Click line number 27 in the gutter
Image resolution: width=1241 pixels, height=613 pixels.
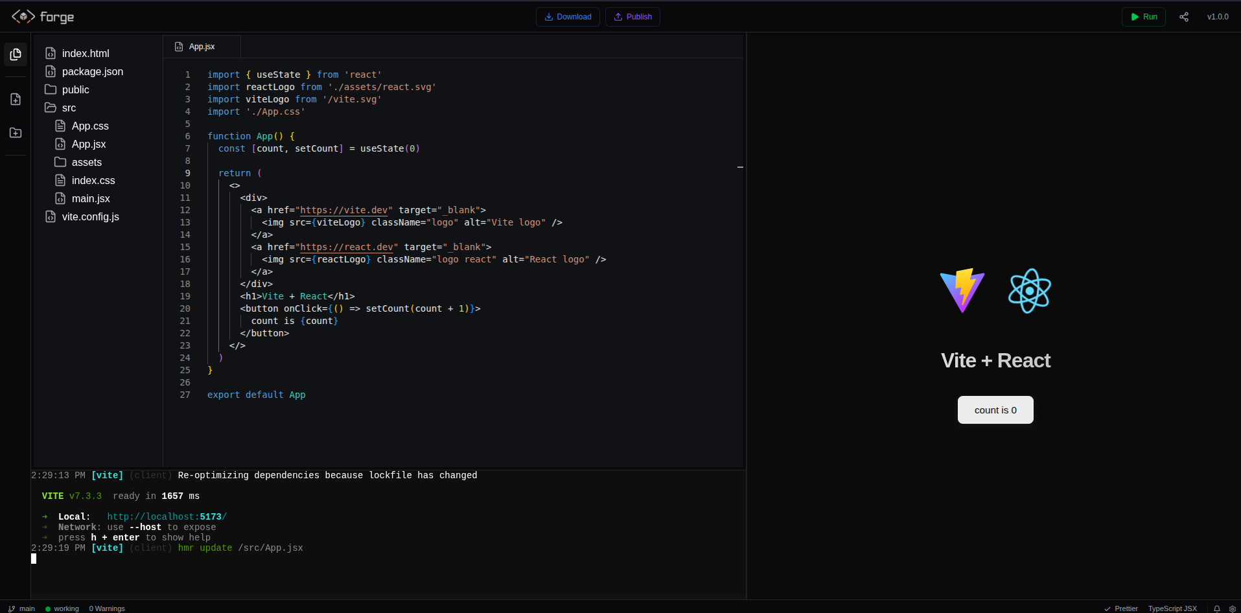[185, 395]
